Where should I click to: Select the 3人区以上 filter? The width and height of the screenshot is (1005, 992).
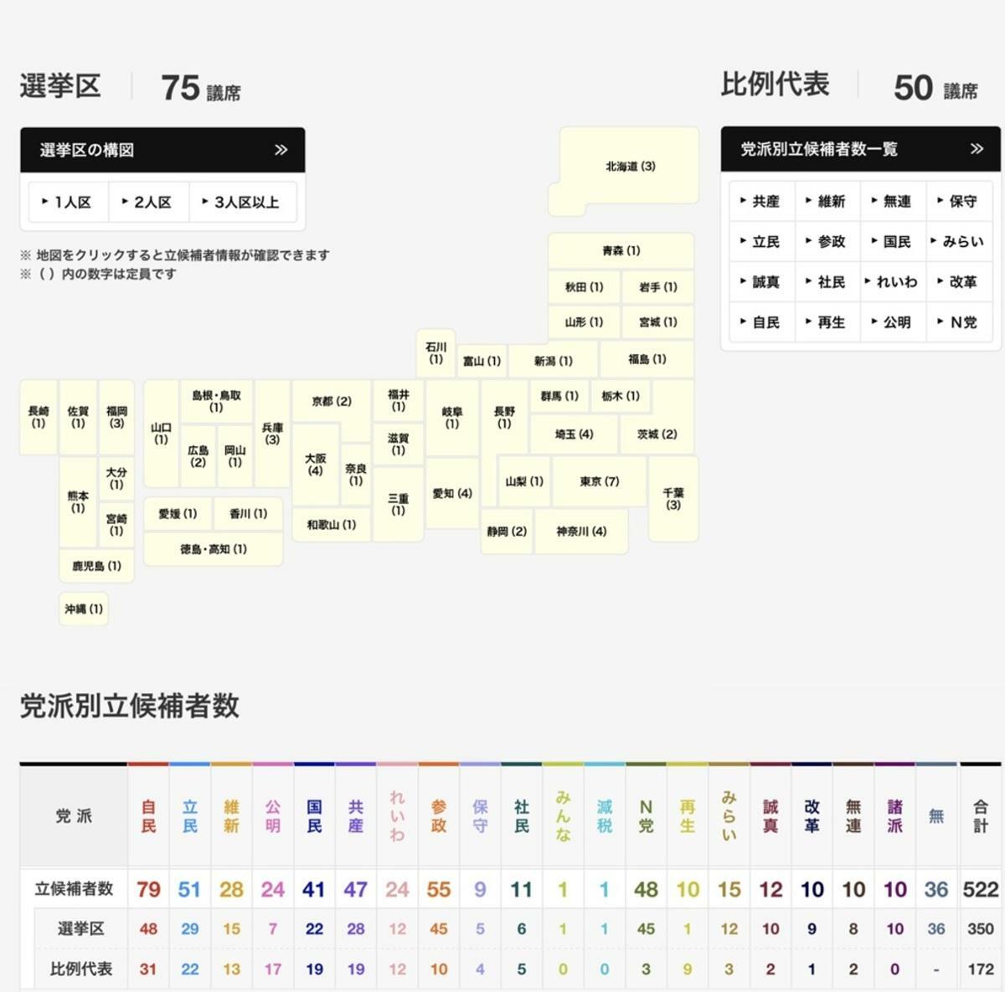243,202
